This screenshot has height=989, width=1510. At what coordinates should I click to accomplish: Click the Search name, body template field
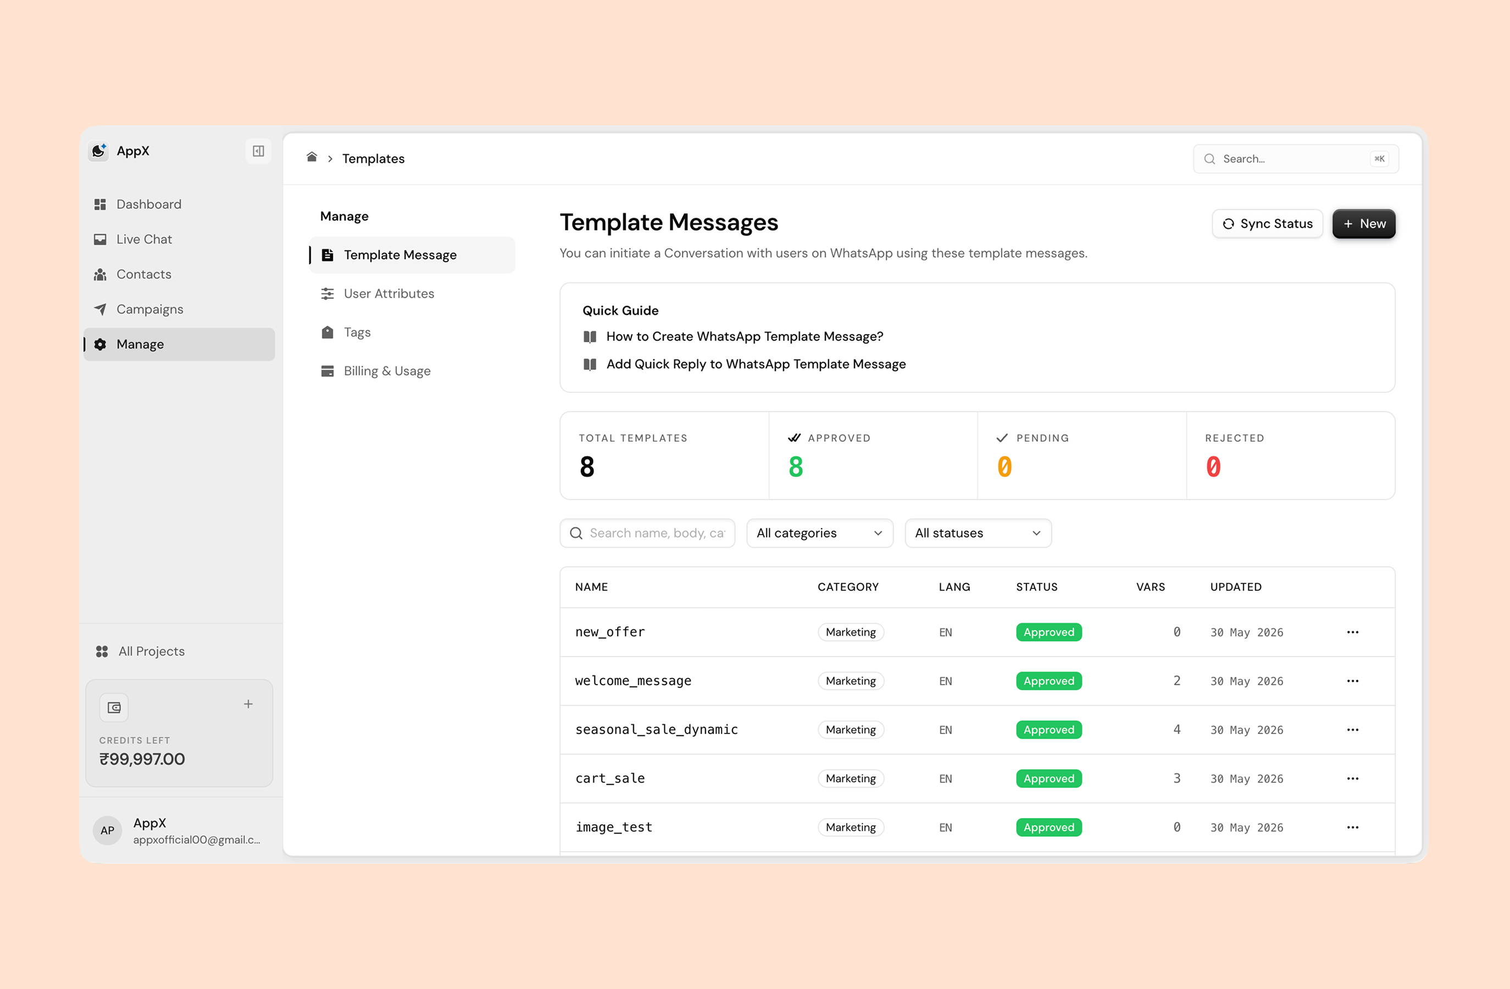(647, 533)
